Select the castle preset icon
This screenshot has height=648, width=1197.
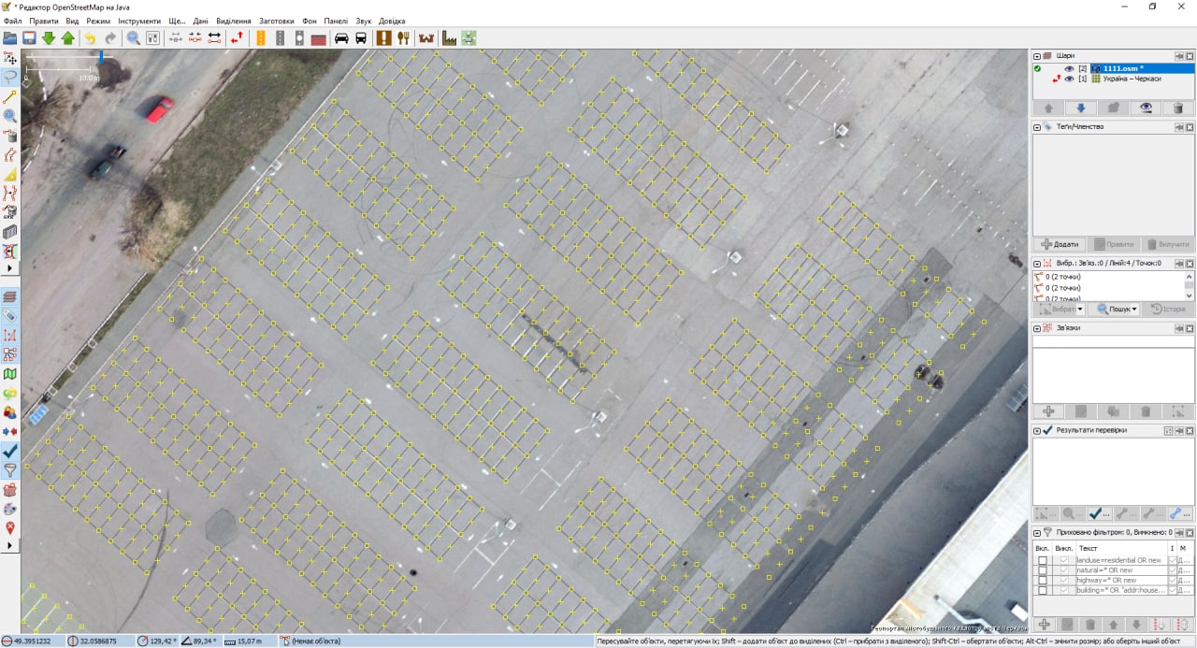(426, 38)
